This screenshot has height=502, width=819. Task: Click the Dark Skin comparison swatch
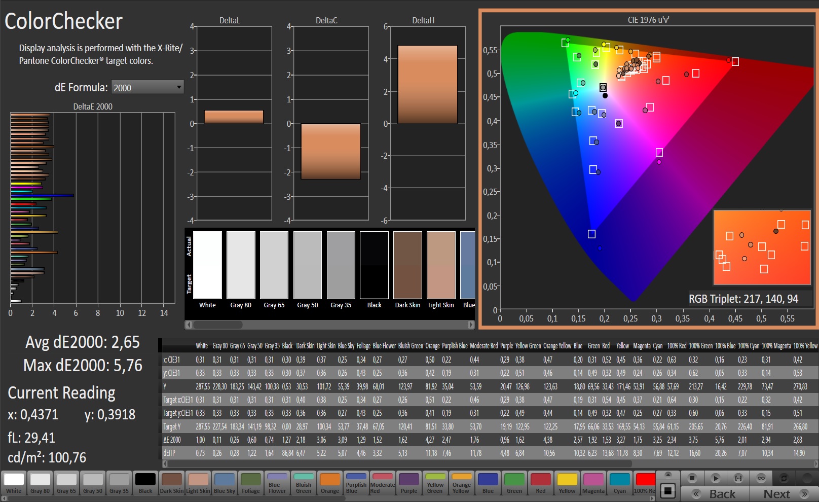coord(408,265)
